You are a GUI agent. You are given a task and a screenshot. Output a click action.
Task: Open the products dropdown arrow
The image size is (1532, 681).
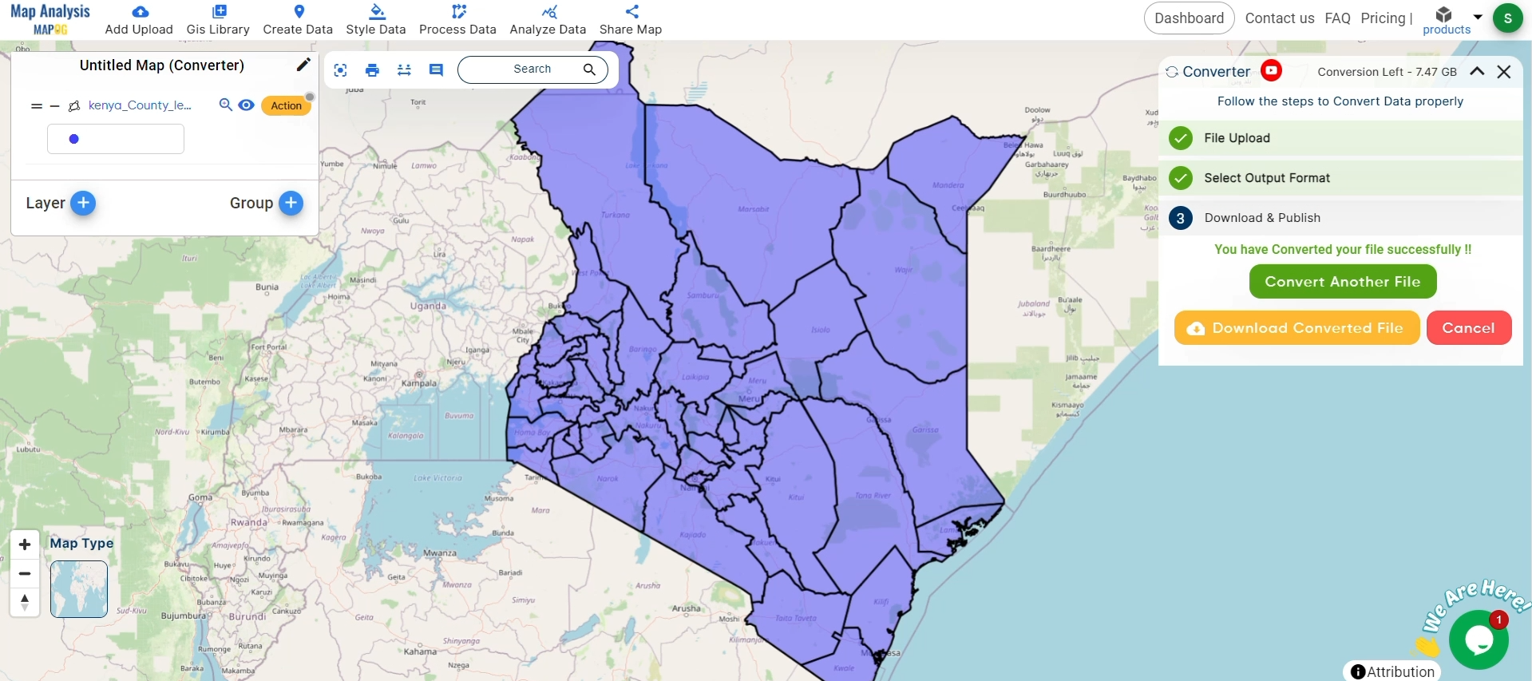[x=1478, y=17]
